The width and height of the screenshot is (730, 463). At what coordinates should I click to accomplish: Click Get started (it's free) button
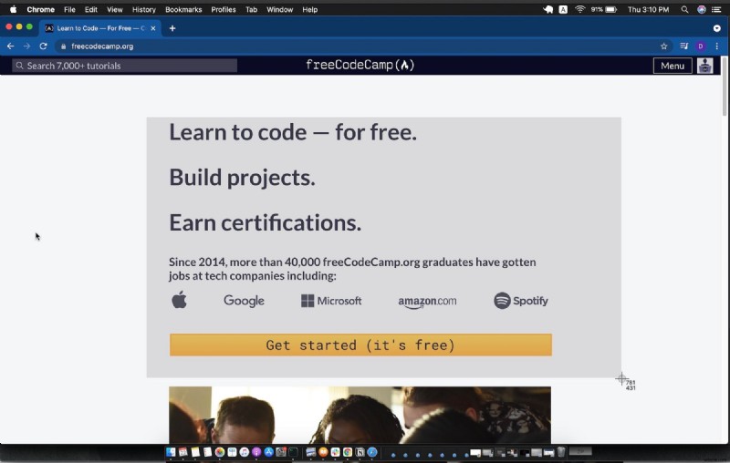[x=360, y=345]
